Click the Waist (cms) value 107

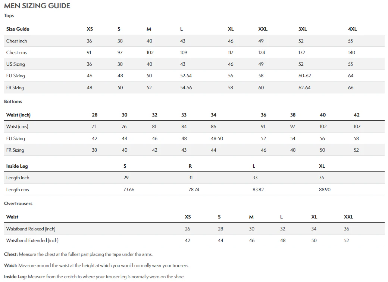coord(357,127)
